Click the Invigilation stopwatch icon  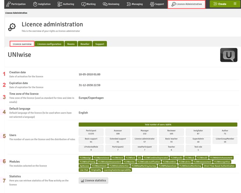coord(35,4)
